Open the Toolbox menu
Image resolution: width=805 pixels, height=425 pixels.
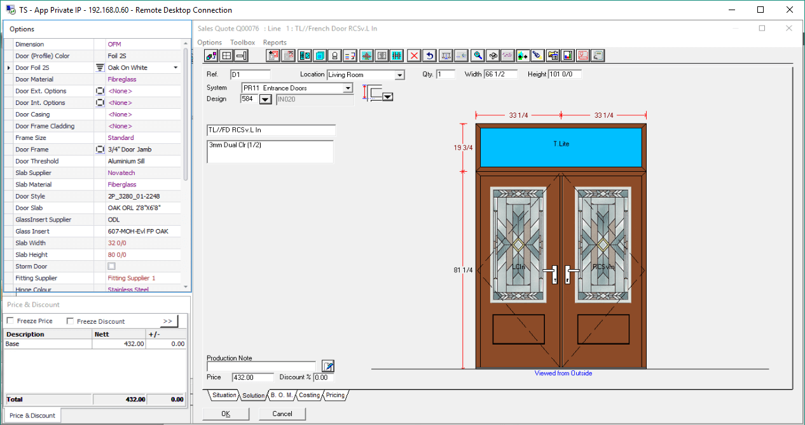tap(242, 43)
